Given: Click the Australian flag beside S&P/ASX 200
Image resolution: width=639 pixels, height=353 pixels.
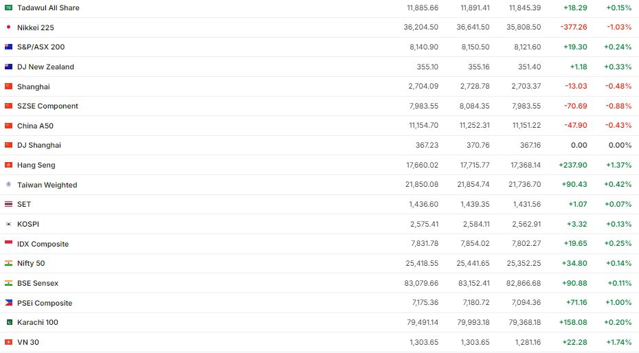Looking at the screenshot, I should [8, 47].
